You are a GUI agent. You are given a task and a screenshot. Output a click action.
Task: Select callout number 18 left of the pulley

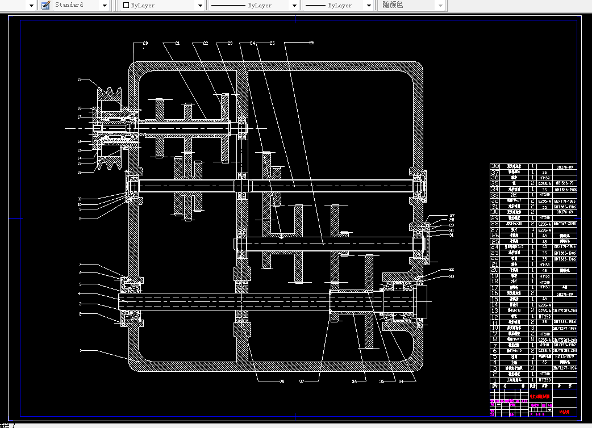click(80, 108)
